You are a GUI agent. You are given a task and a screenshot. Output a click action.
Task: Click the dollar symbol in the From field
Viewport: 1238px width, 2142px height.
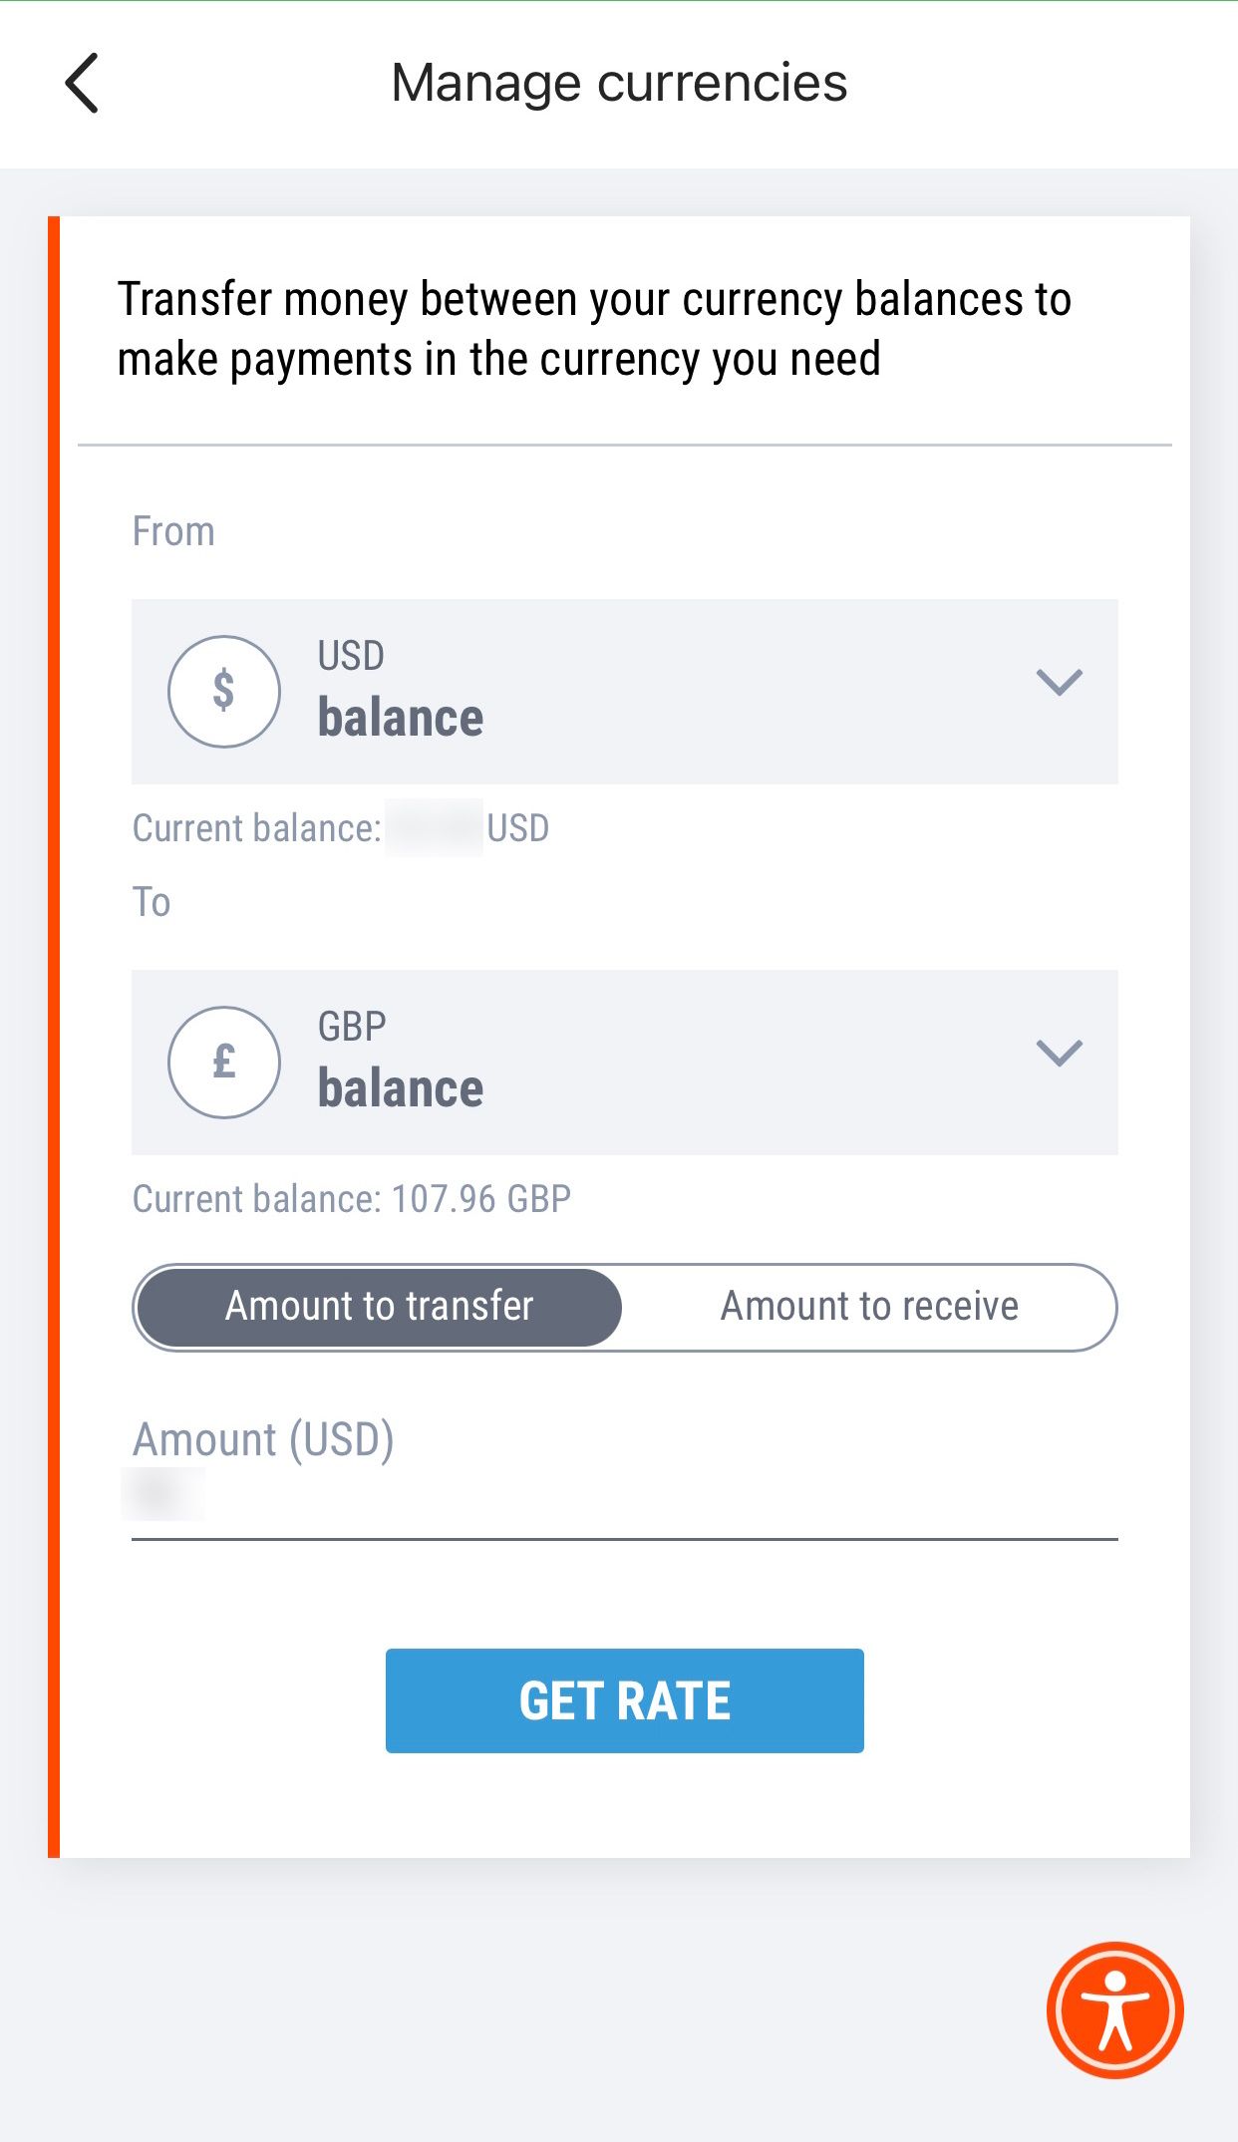coord(224,689)
